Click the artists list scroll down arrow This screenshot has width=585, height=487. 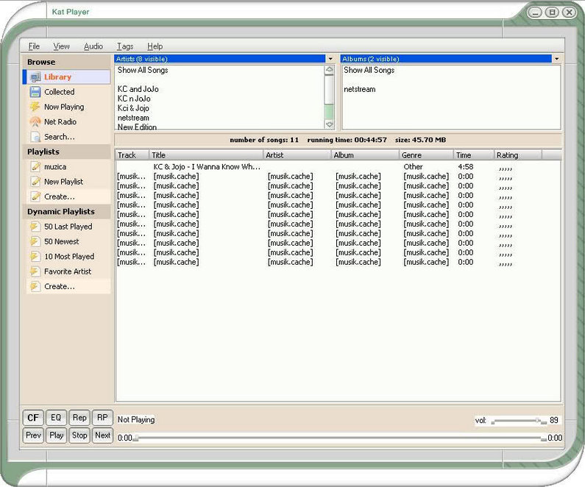tap(329, 124)
